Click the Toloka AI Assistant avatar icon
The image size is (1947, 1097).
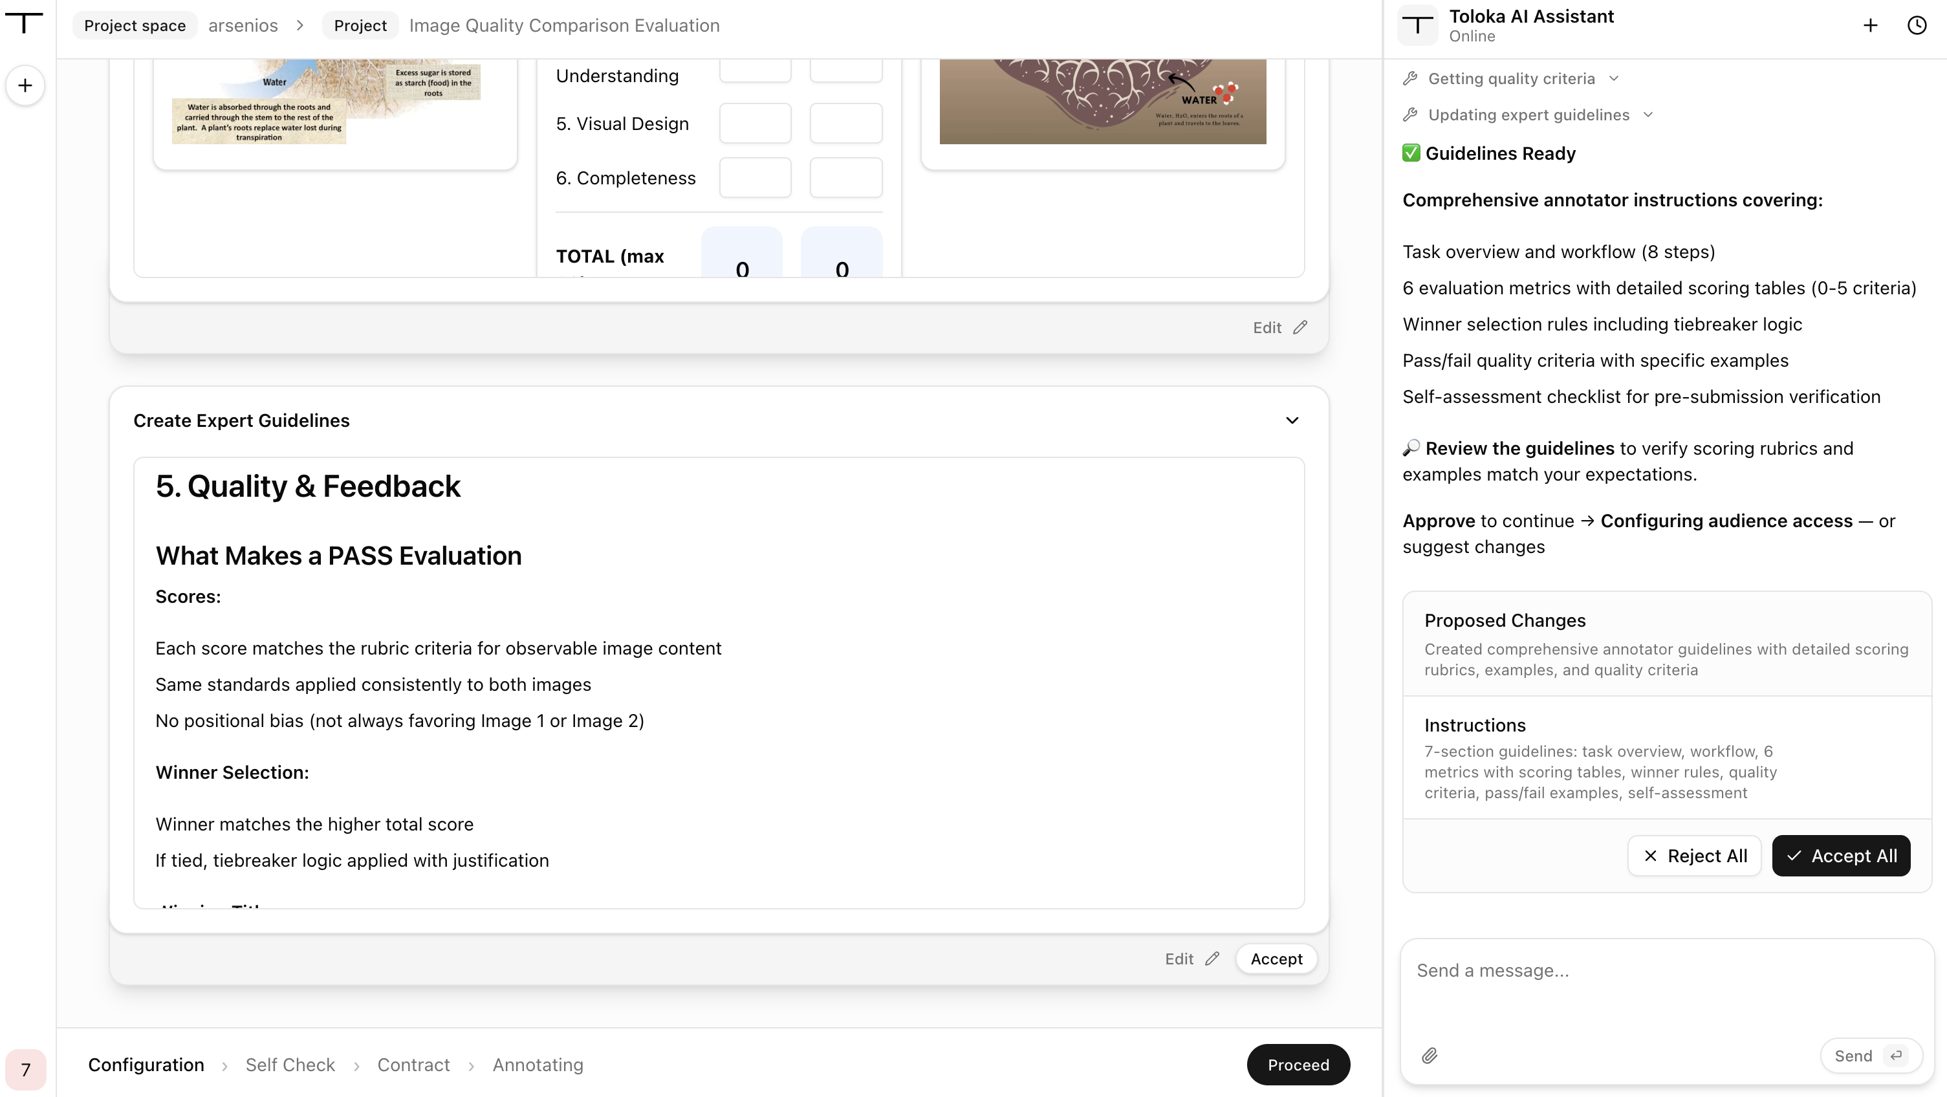(1418, 25)
